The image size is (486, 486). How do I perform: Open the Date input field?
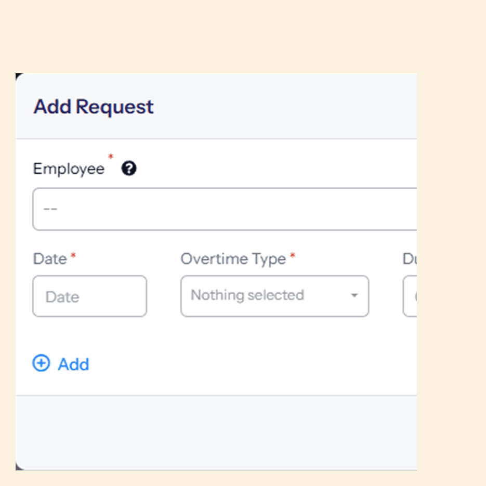tap(89, 296)
